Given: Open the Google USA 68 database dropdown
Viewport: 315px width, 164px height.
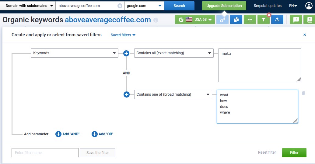Looking at the screenshot, I should 195,20.
